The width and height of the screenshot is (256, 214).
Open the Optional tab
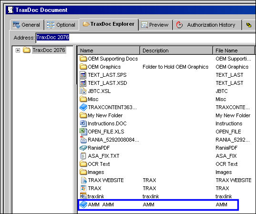tap(61, 25)
